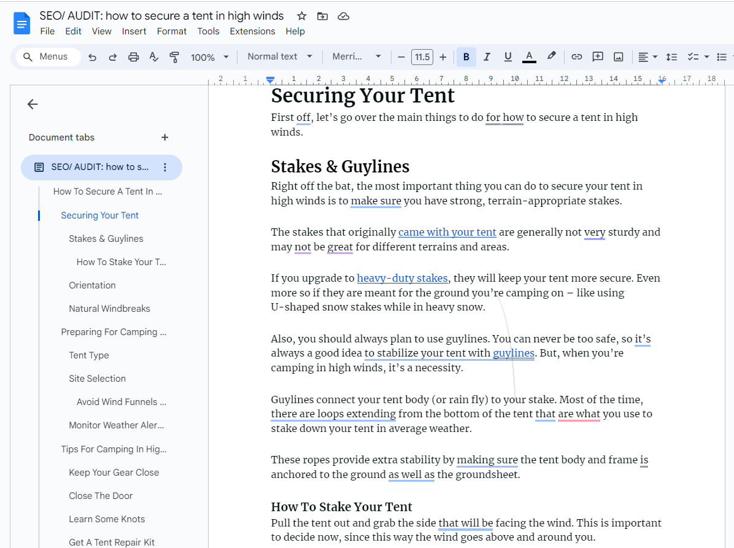
Task: Click the Undo arrow
Action: coord(92,57)
